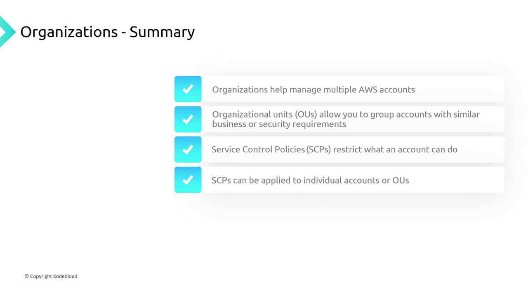Click the copyright symbol in the footer
Image resolution: width=528 pixels, height=297 pixels.
click(x=26, y=276)
